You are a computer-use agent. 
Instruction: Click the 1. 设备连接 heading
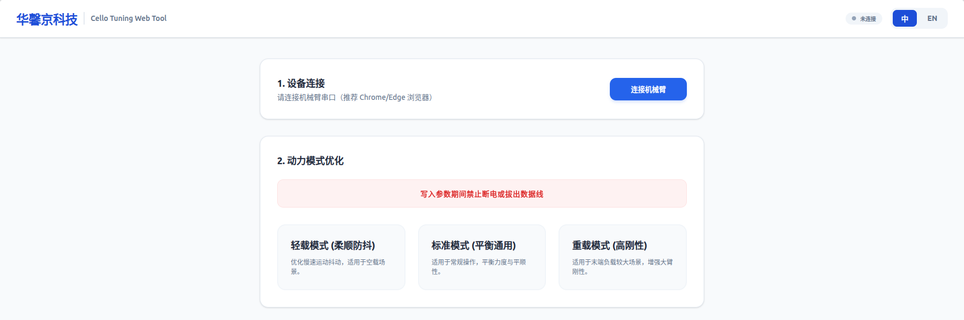(301, 84)
